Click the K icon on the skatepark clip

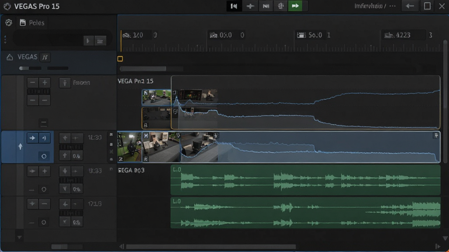click(146, 93)
